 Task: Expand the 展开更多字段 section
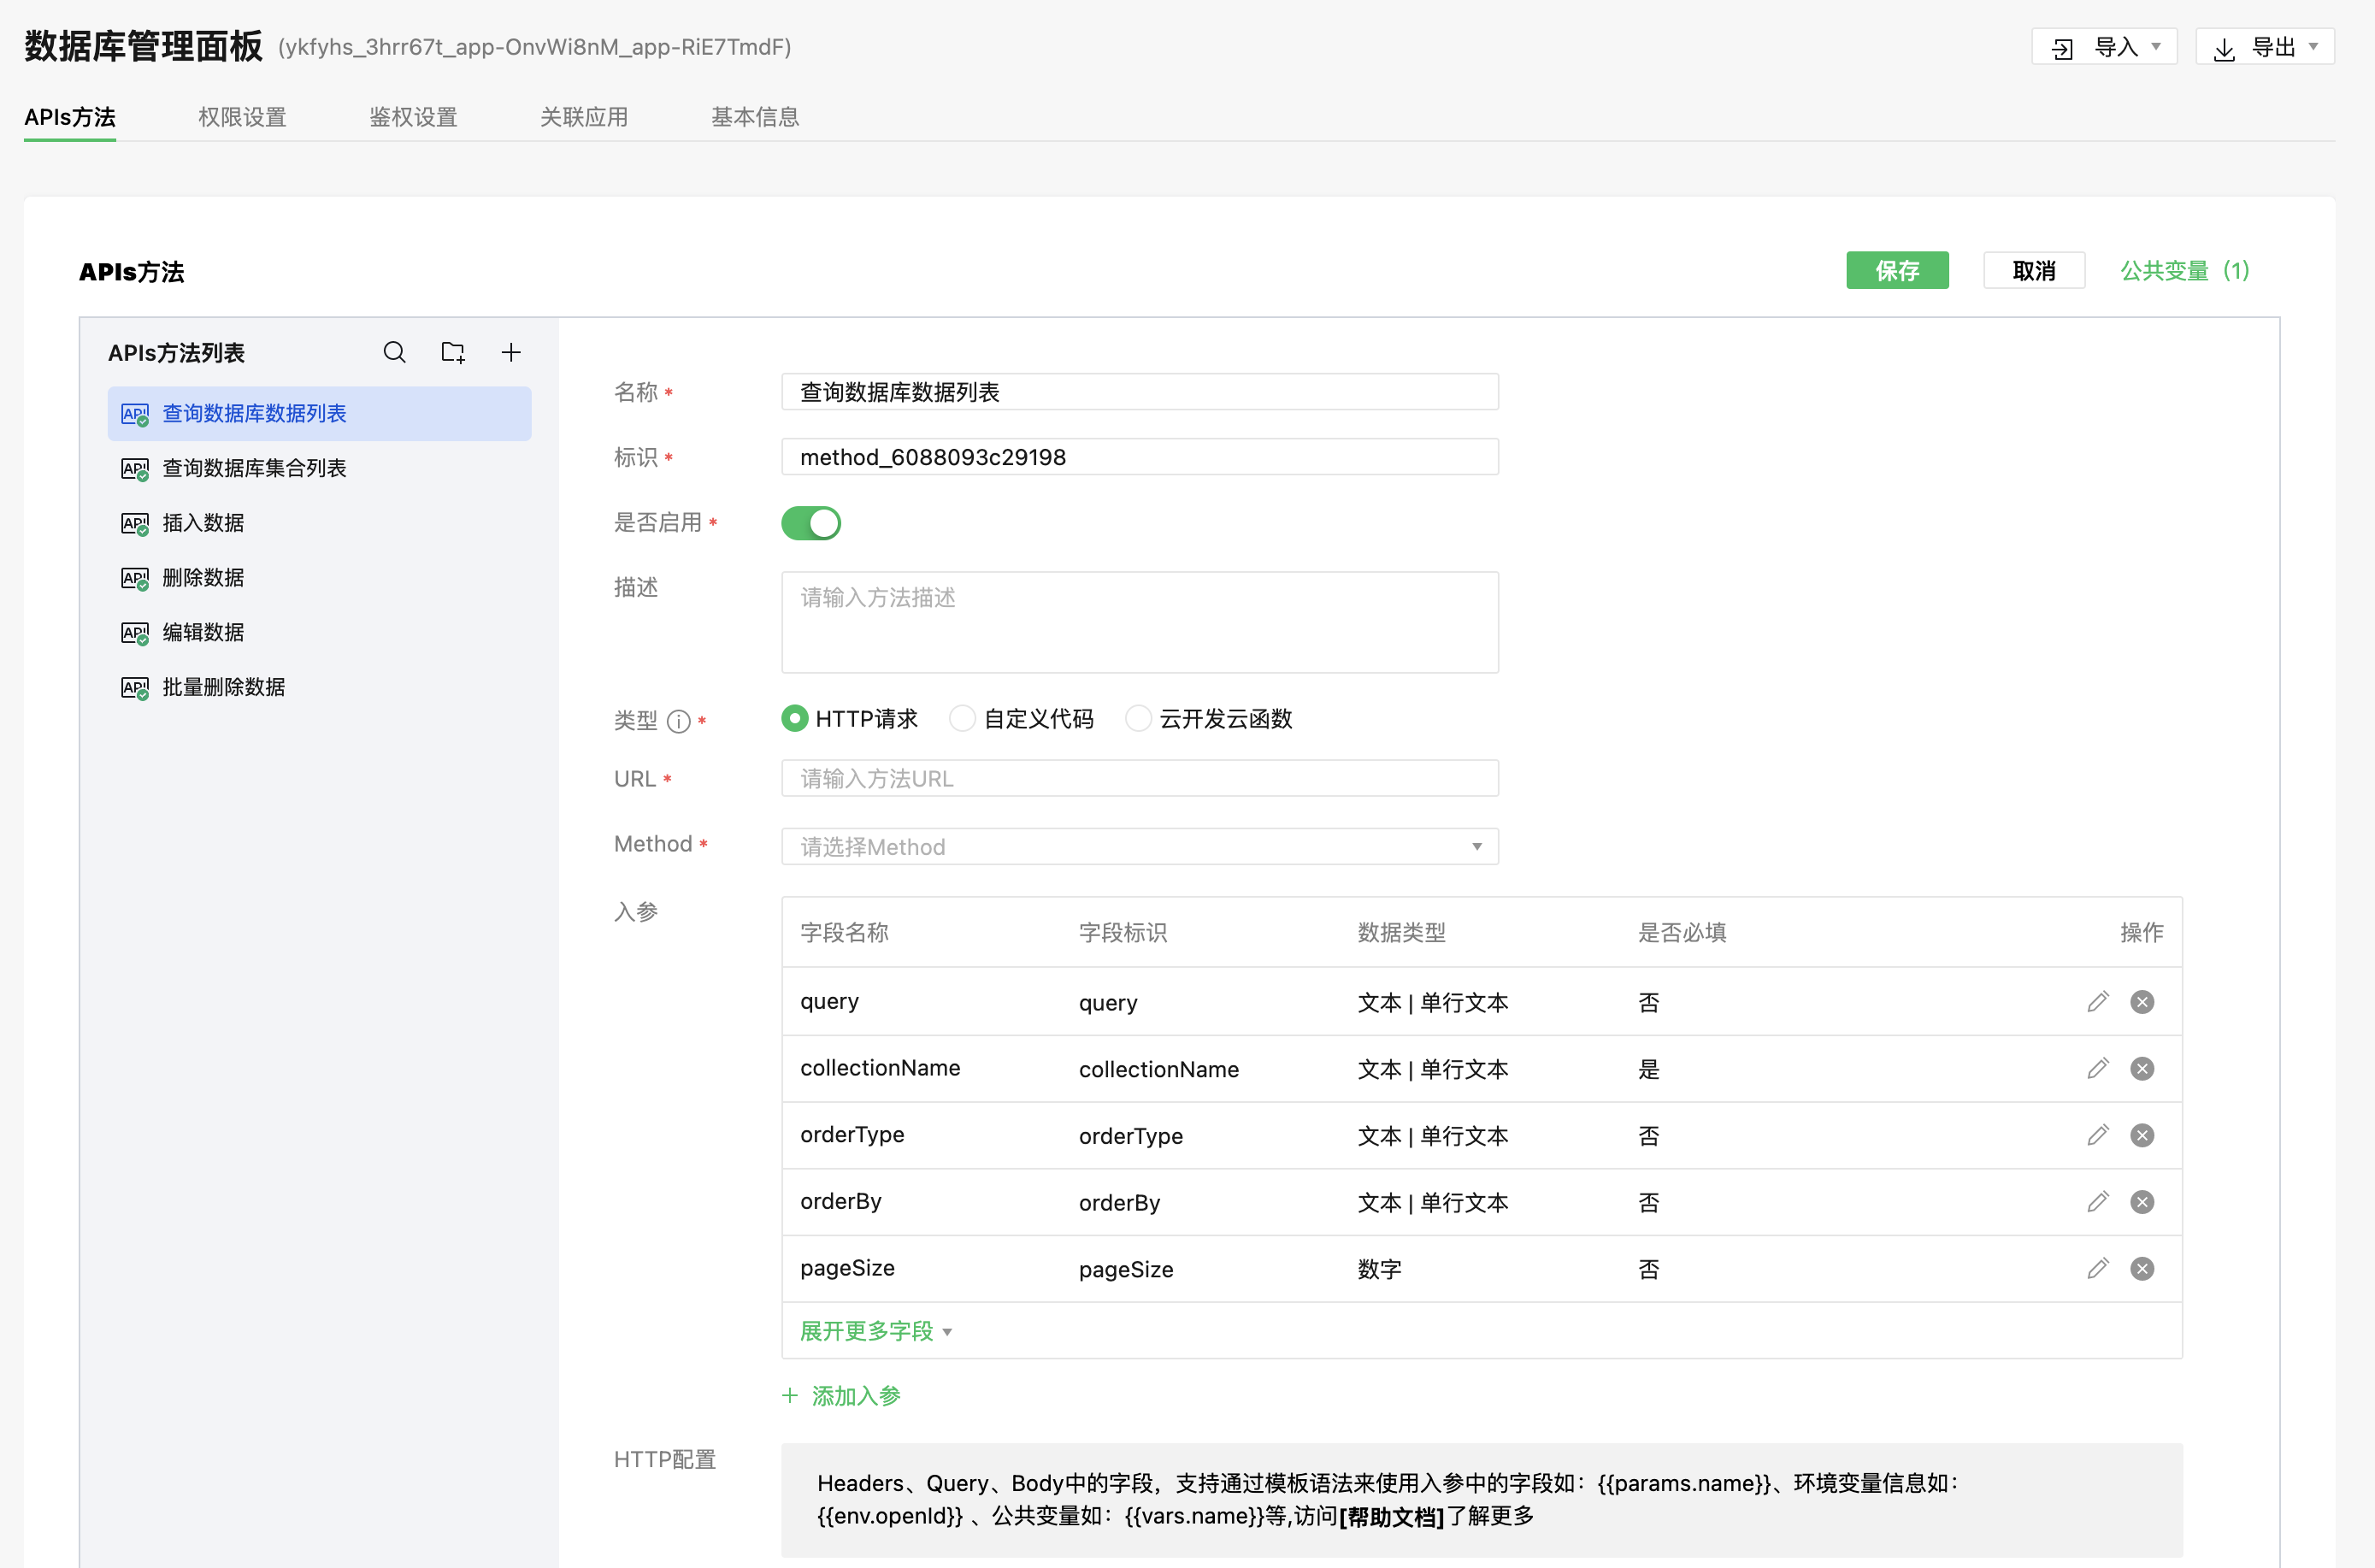pos(875,1331)
